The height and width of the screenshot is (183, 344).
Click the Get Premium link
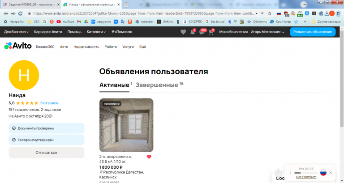click(x=306, y=177)
